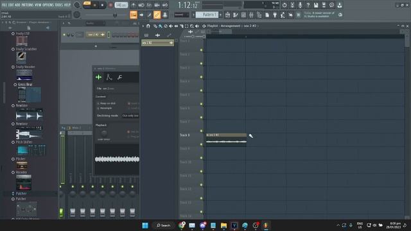The width and height of the screenshot is (411, 231).
Task: Open the sampler envelope instrument tab
Action: click(109, 77)
